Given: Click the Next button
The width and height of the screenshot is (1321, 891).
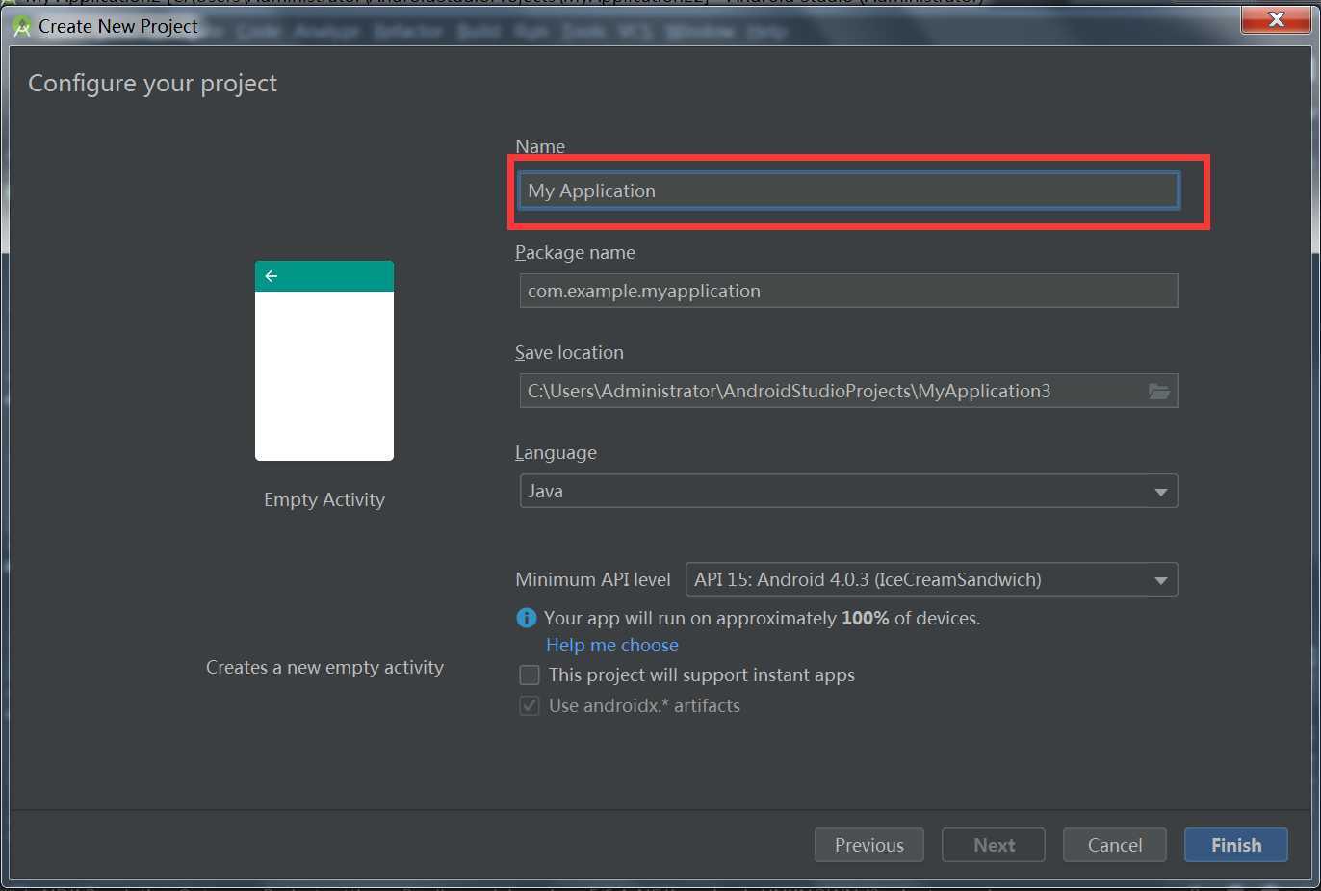Looking at the screenshot, I should click(x=994, y=845).
